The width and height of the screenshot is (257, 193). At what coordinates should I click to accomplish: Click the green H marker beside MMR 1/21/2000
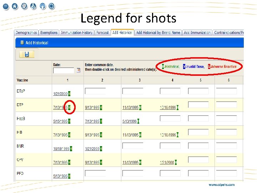pos(101,149)
